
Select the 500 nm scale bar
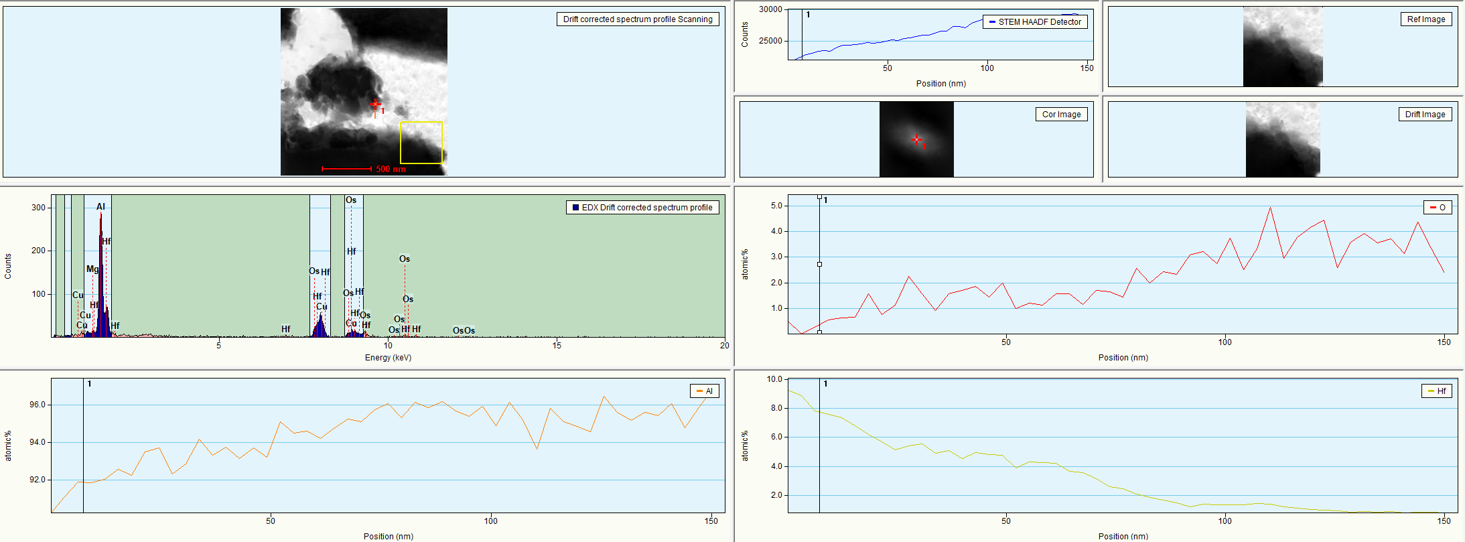pos(347,169)
